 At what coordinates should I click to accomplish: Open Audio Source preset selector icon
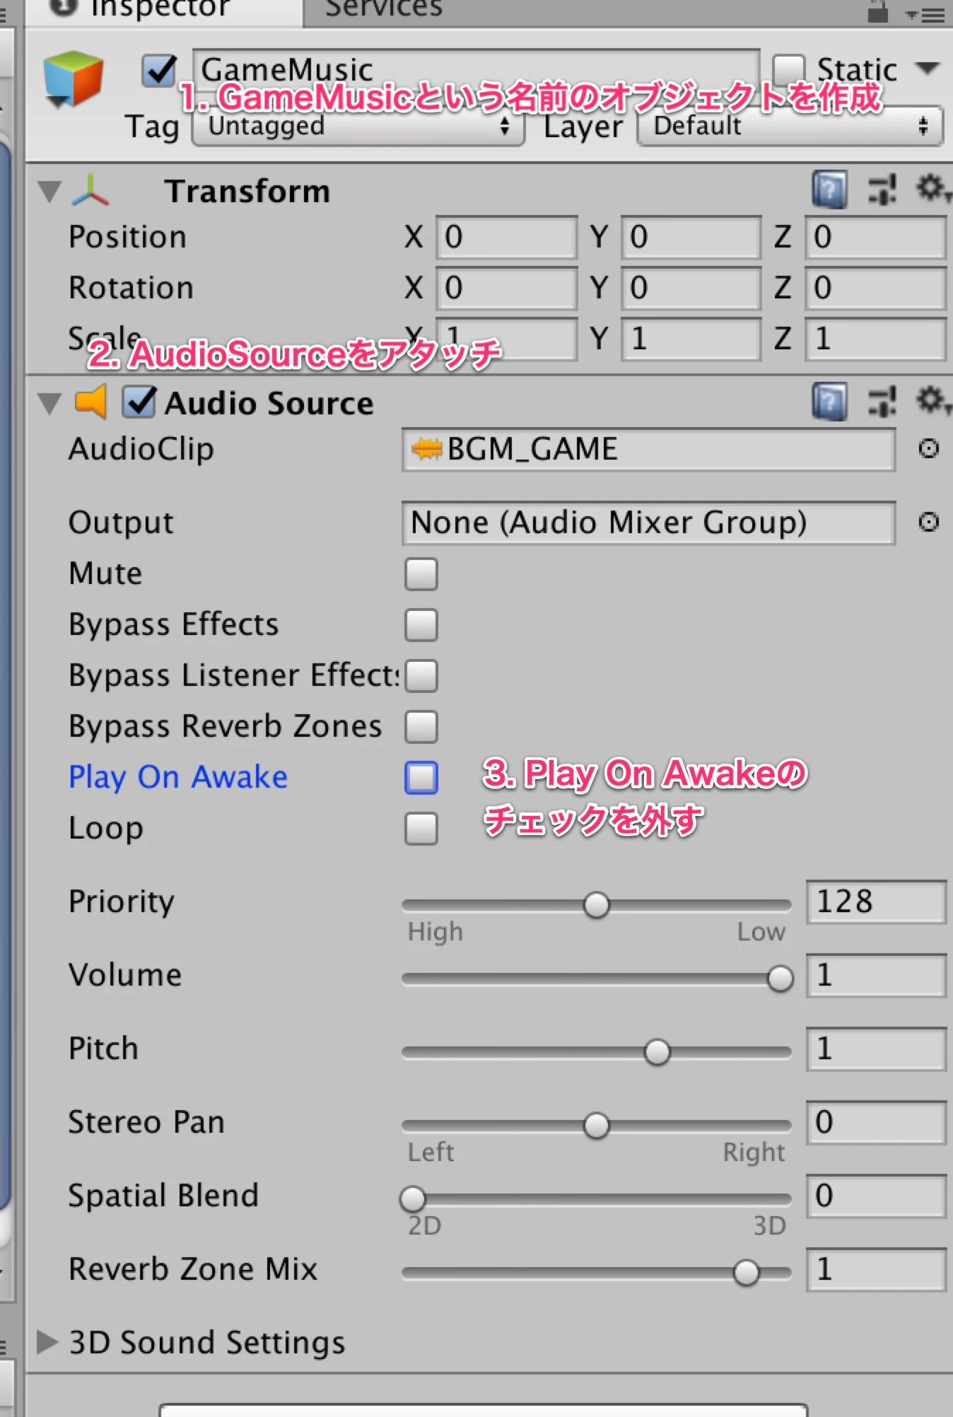click(882, 402)
